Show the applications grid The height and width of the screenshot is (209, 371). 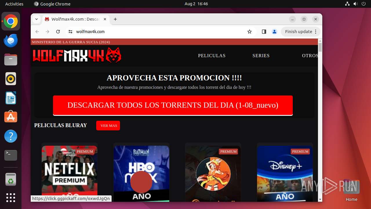coord(11,198)
